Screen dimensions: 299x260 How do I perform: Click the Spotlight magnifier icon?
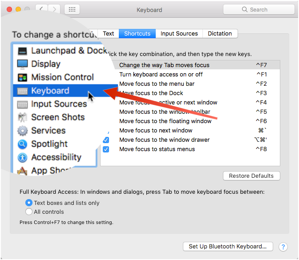(x=22, y=144)
